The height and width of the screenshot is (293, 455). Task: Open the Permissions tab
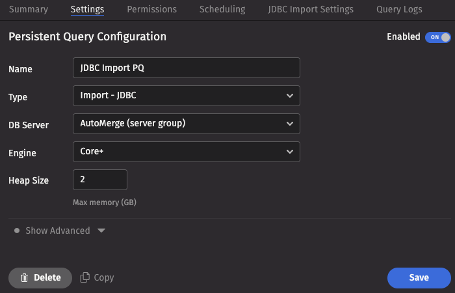click(151, 9)
